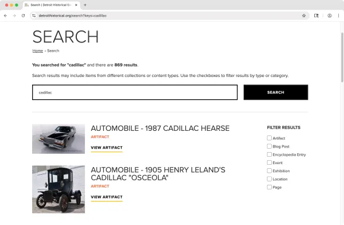Open a new tab with plus icon
Image resolution: width=344 pixels, height=225 pixels.
85,5
